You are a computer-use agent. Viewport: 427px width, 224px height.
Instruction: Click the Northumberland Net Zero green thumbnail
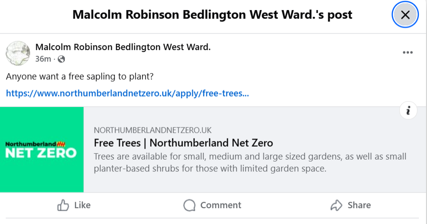tap(42, 149)
